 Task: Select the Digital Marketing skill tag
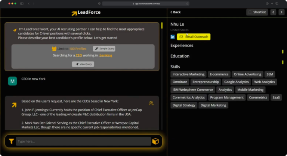(213, 105)
